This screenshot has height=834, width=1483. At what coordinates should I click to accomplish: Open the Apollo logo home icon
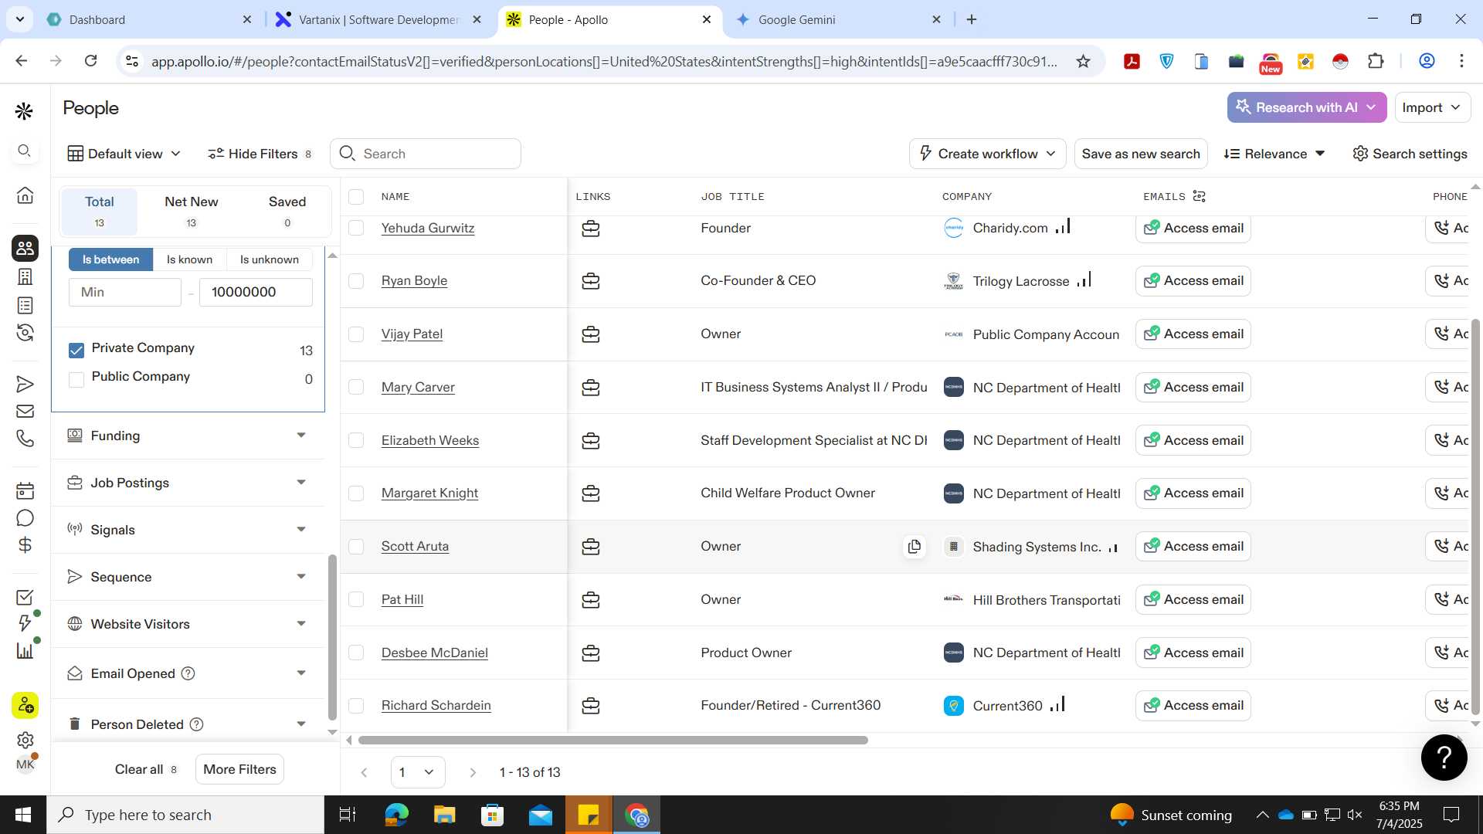25,112
